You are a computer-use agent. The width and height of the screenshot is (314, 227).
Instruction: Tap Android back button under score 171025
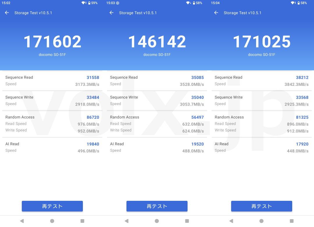[x=231, y=221]
